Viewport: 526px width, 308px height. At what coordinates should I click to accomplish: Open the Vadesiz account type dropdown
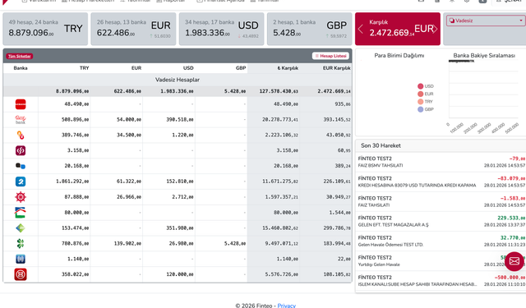coord(486,21)
